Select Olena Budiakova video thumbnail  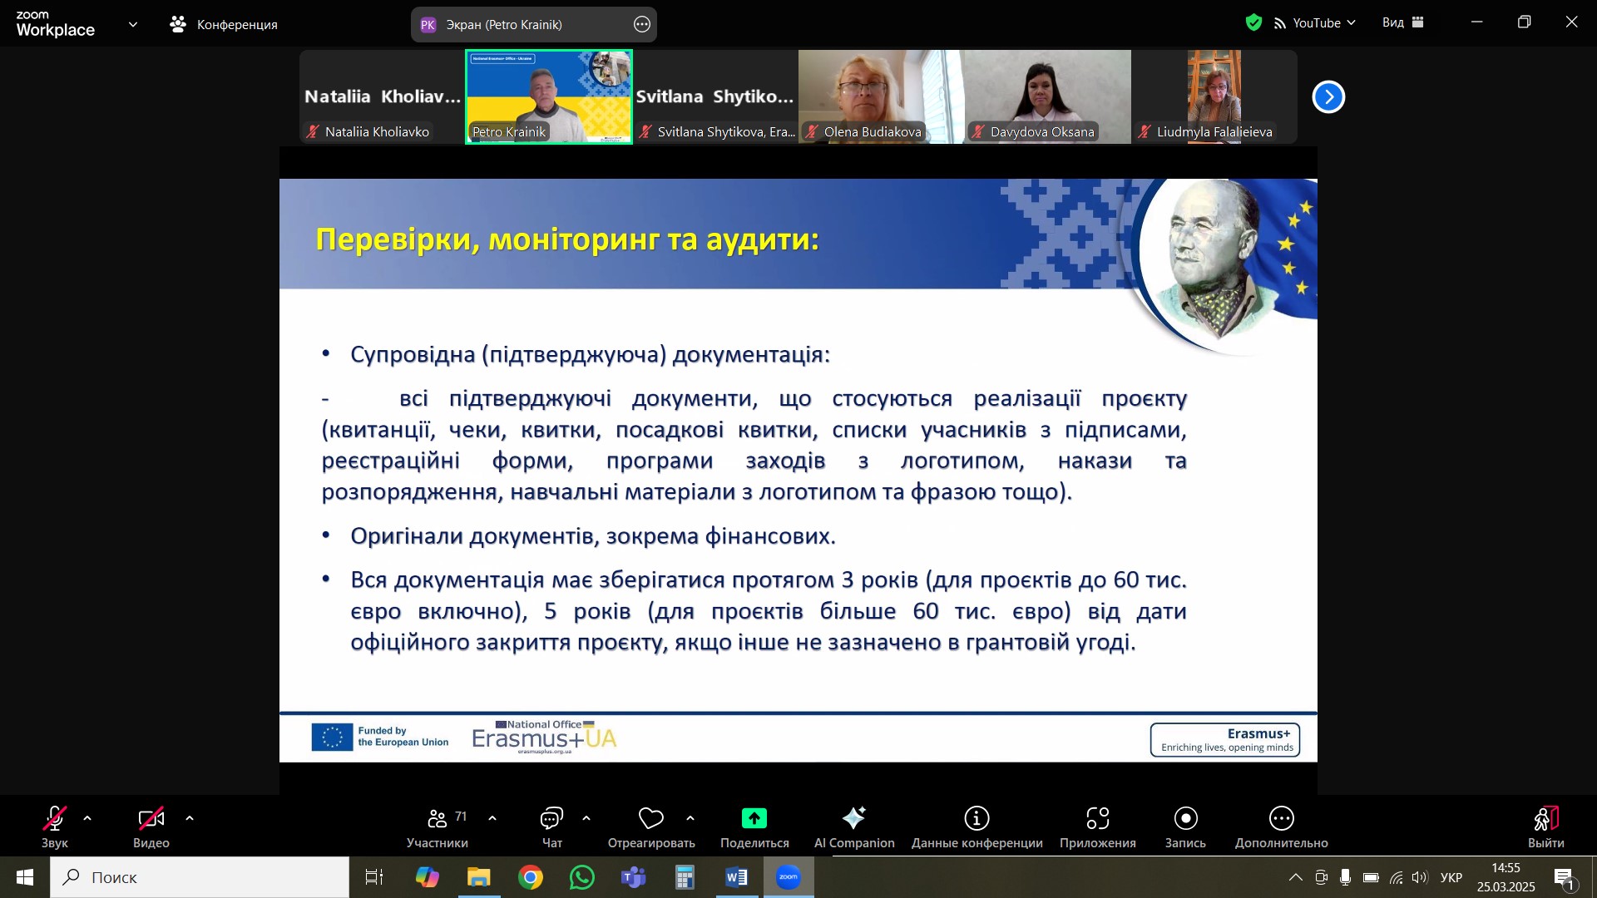click(x=881, y=96)
